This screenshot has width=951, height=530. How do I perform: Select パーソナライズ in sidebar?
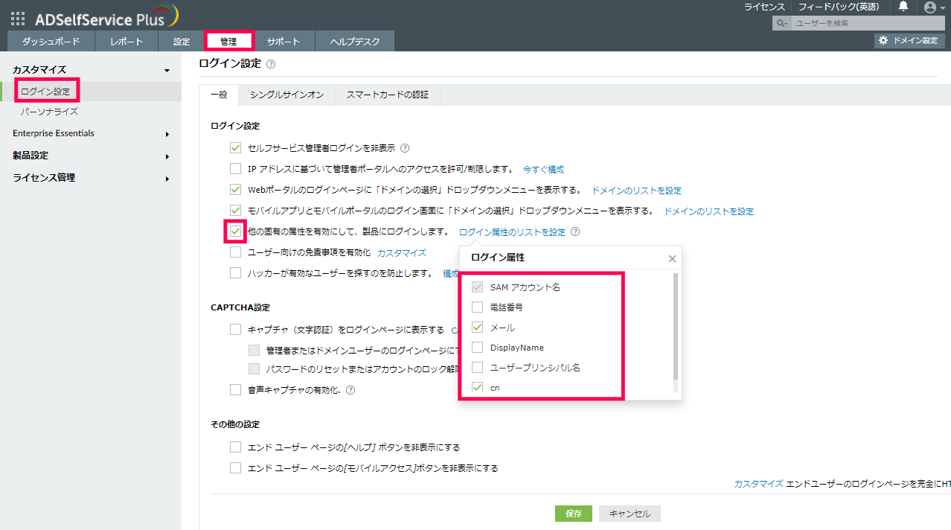49,112
